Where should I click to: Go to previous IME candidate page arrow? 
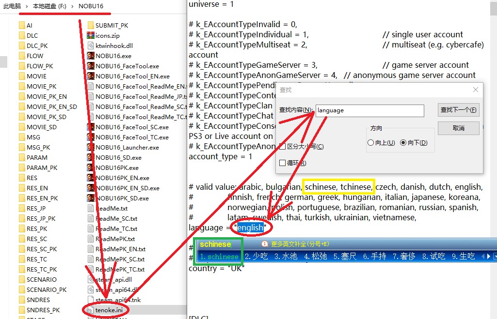click(x=483, y=257)
